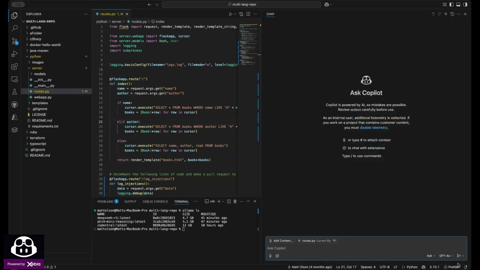This screenshot has width=480, height=270.
Task: Collapse the python folder
Action: 35,56
